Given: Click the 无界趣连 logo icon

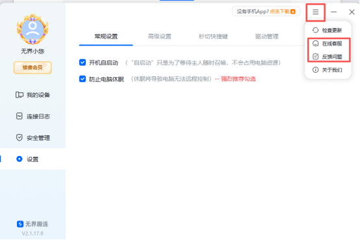Looking at the screenshot, I should pos(20,224).
